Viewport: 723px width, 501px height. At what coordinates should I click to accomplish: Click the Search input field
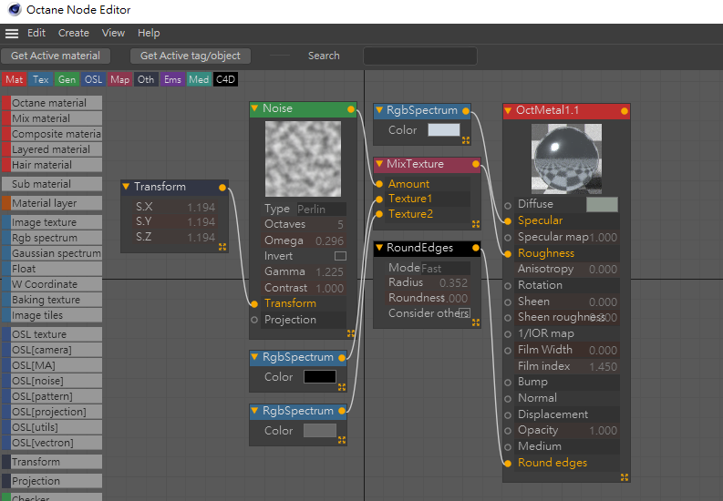coord(420,56)
